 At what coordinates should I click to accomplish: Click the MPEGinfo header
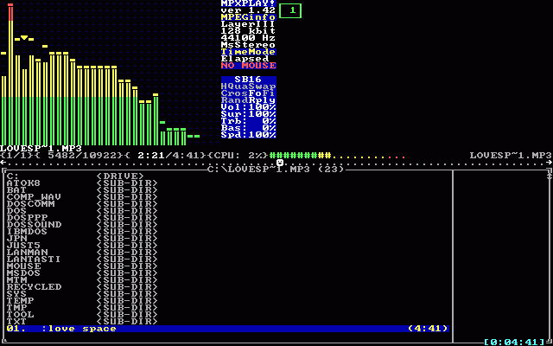[248, 16]
